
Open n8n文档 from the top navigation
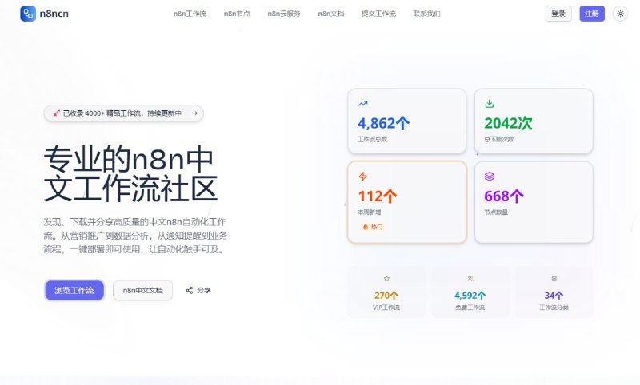point(331,14)
